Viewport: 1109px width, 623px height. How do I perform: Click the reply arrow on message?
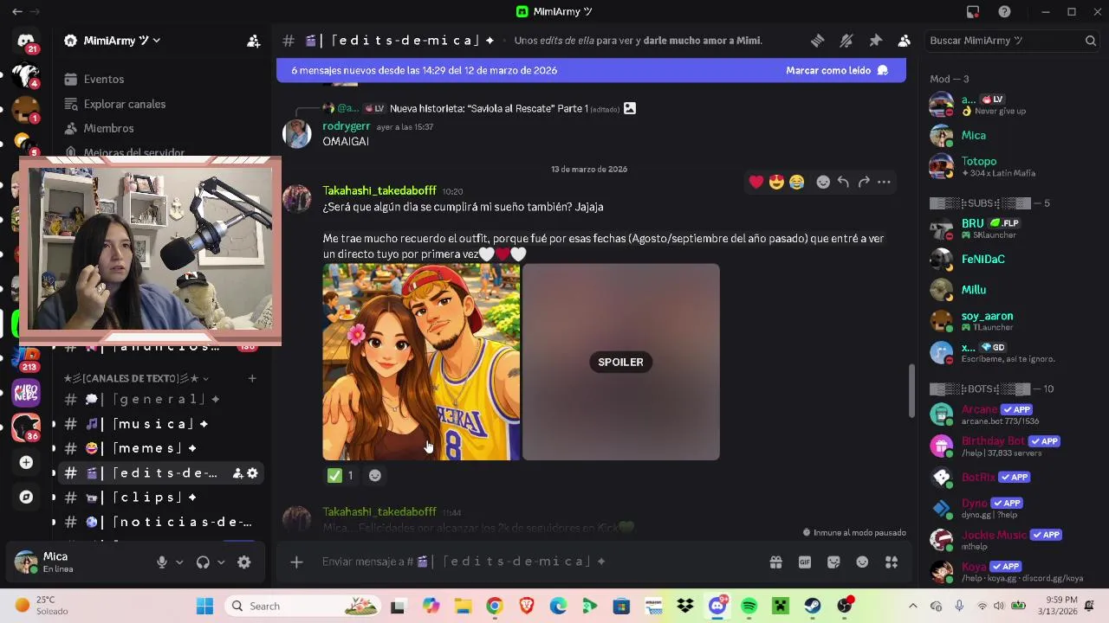(x=843, y=182)
